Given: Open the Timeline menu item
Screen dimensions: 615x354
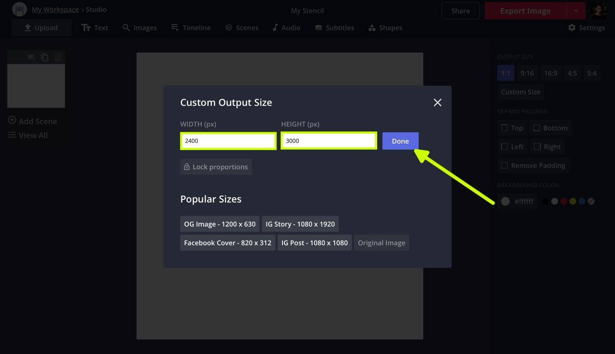Looking at the screenshot, I should (x=191, y=28).
